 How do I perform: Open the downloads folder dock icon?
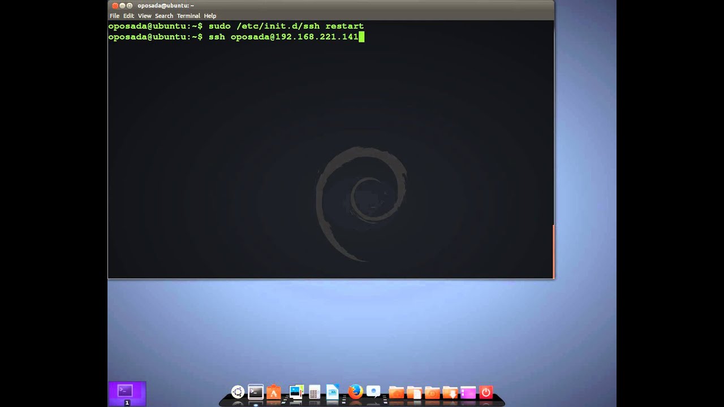(x=450, y=392)
